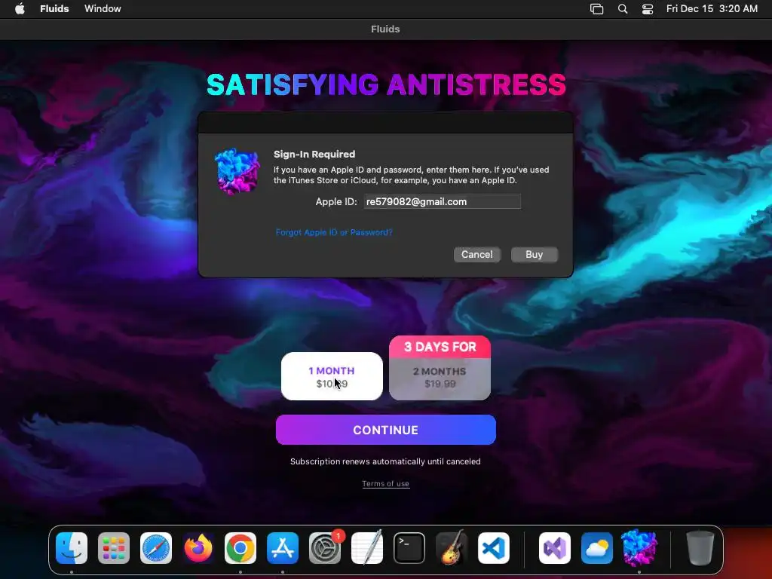Open TextEdit from the dock
772x579 pixels.
[367, 547]
